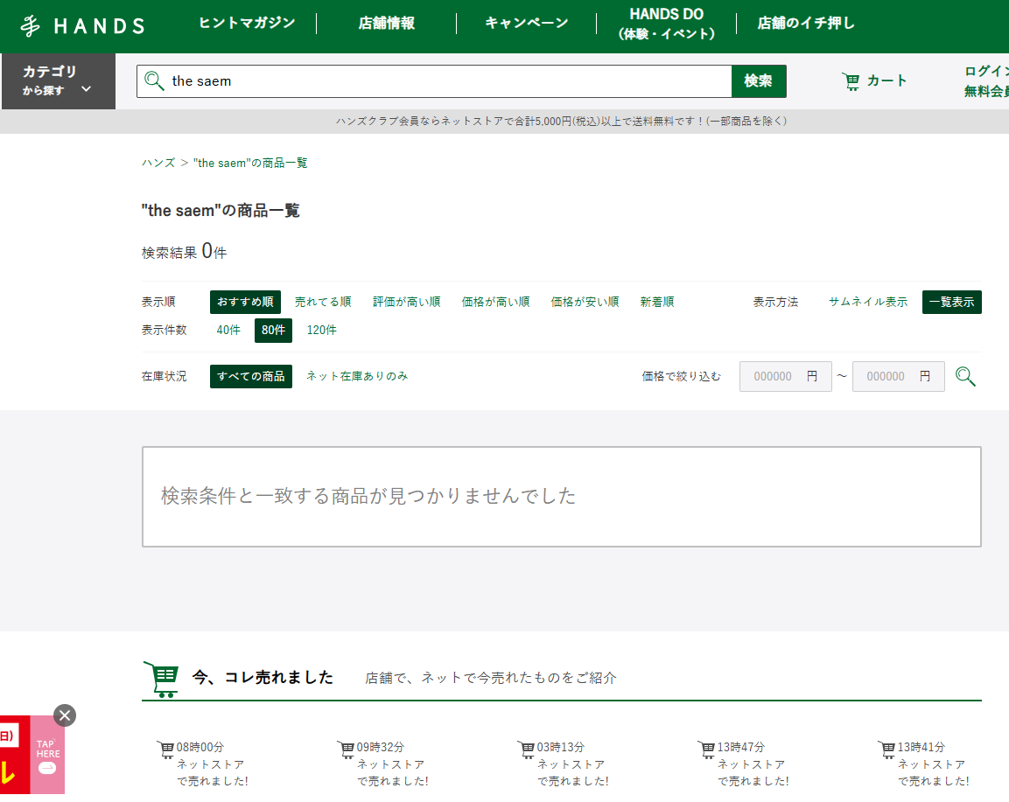Click "the saem"の商品一覧 breadcrumb

pyautogui.click(x=250, y=163)
